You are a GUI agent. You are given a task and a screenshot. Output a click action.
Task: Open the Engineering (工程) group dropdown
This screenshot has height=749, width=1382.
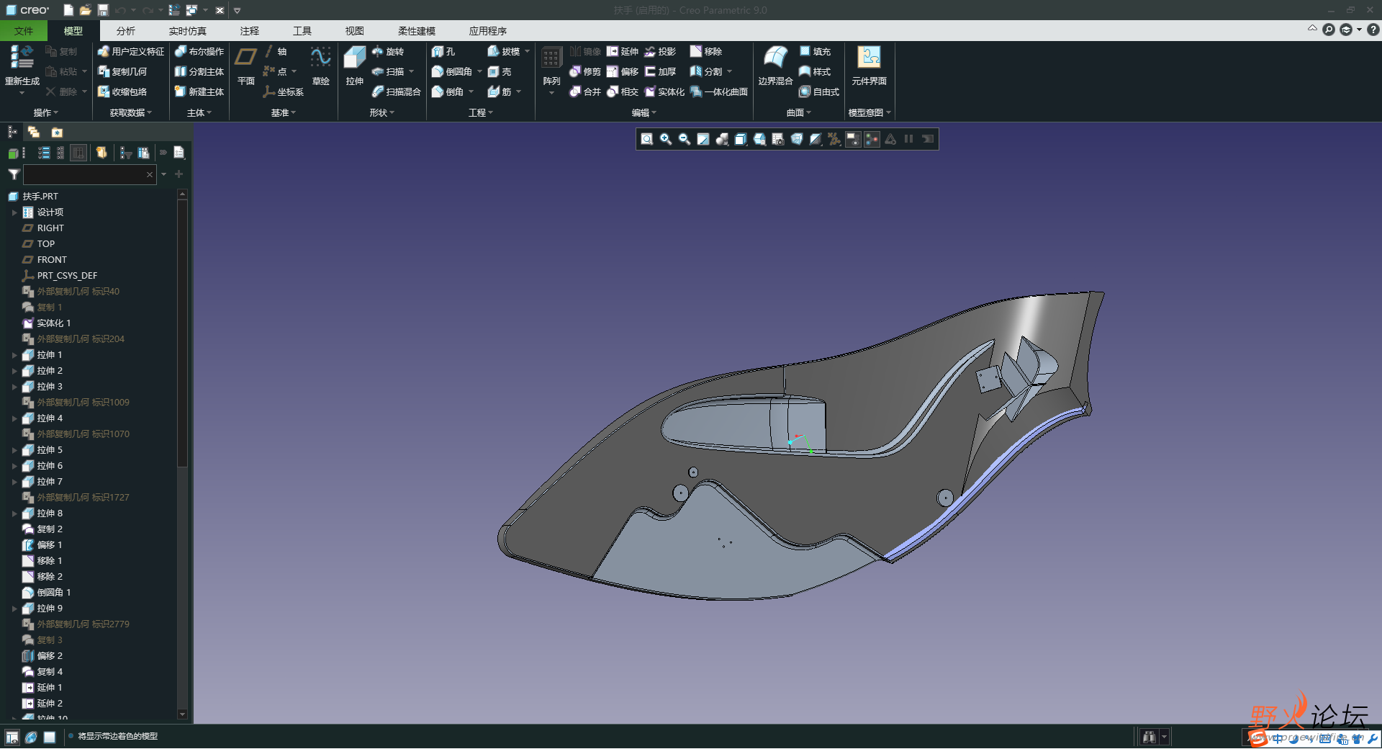pos(481,113)
